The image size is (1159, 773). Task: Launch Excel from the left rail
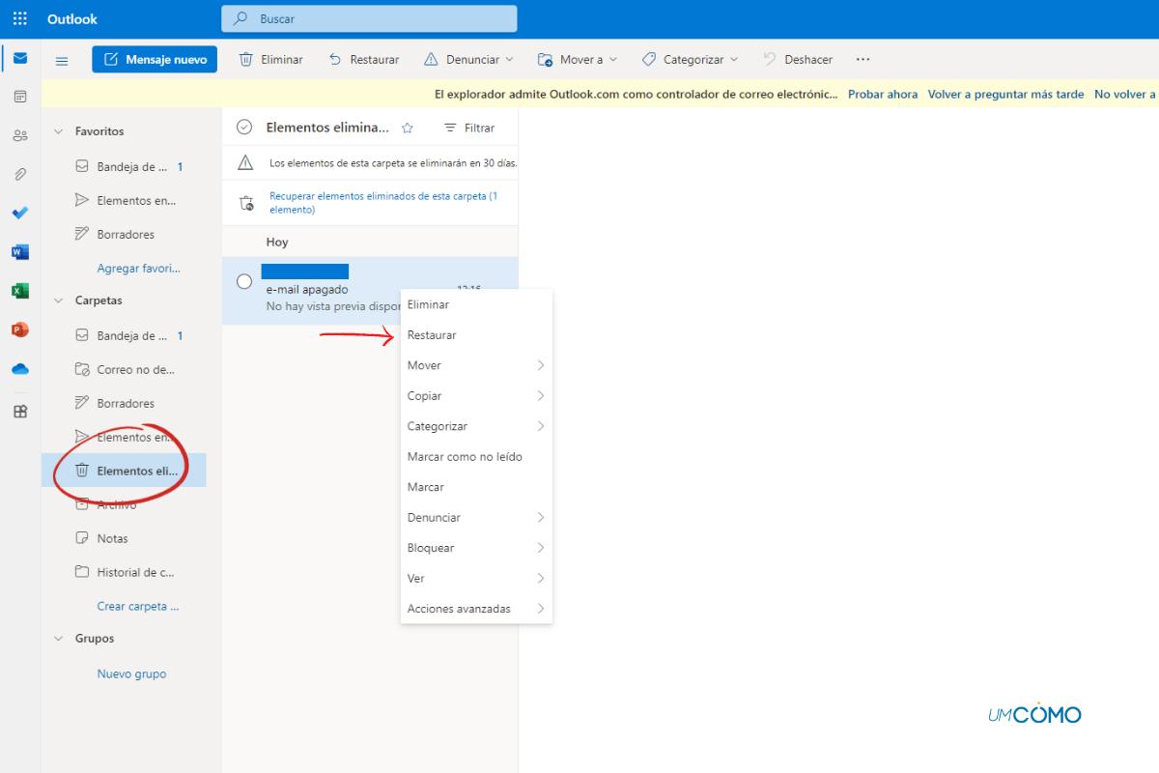pos(20,291)
